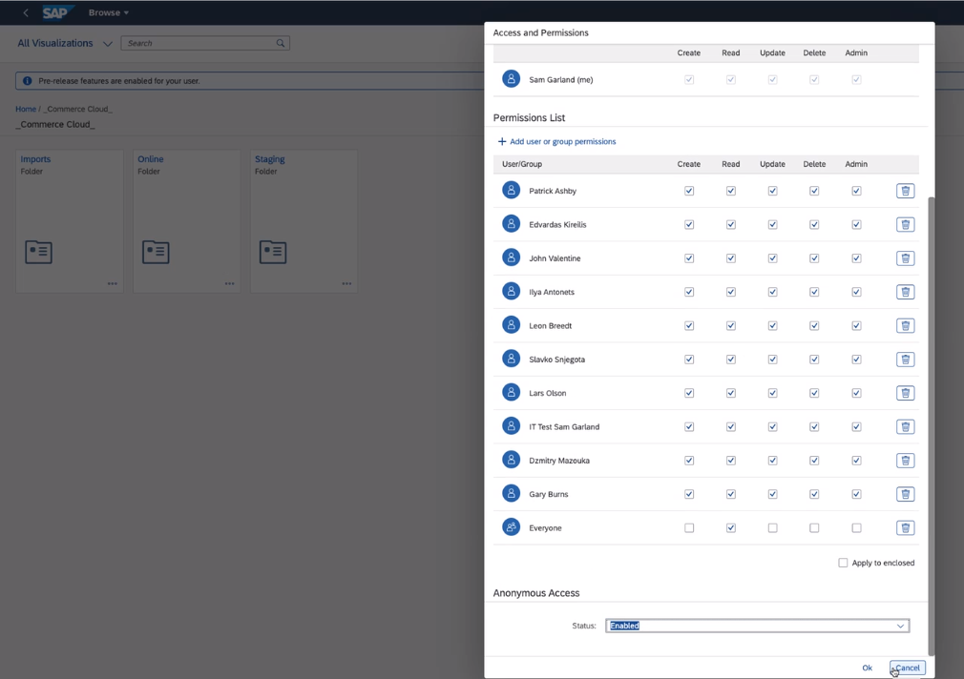
Task: Delete Lars Olson's permission entry
Action: click(x=905, y=393)
